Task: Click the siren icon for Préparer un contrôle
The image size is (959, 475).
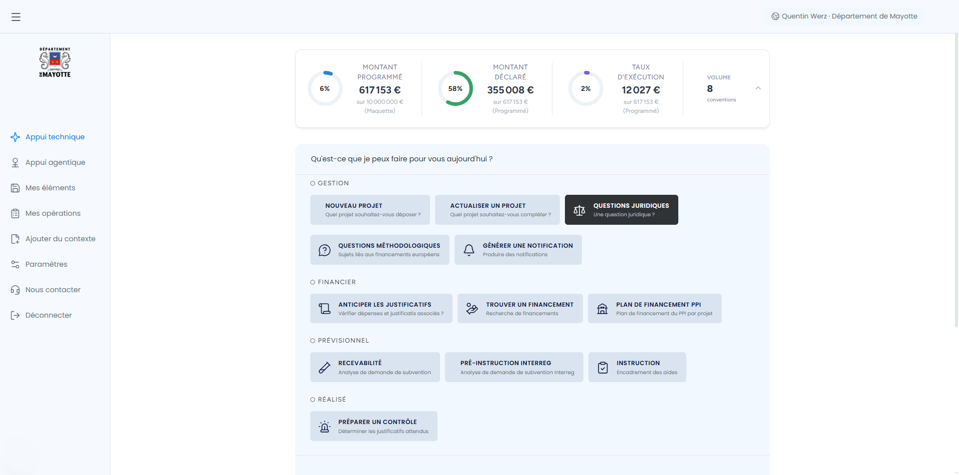Action: coord(325,427)
